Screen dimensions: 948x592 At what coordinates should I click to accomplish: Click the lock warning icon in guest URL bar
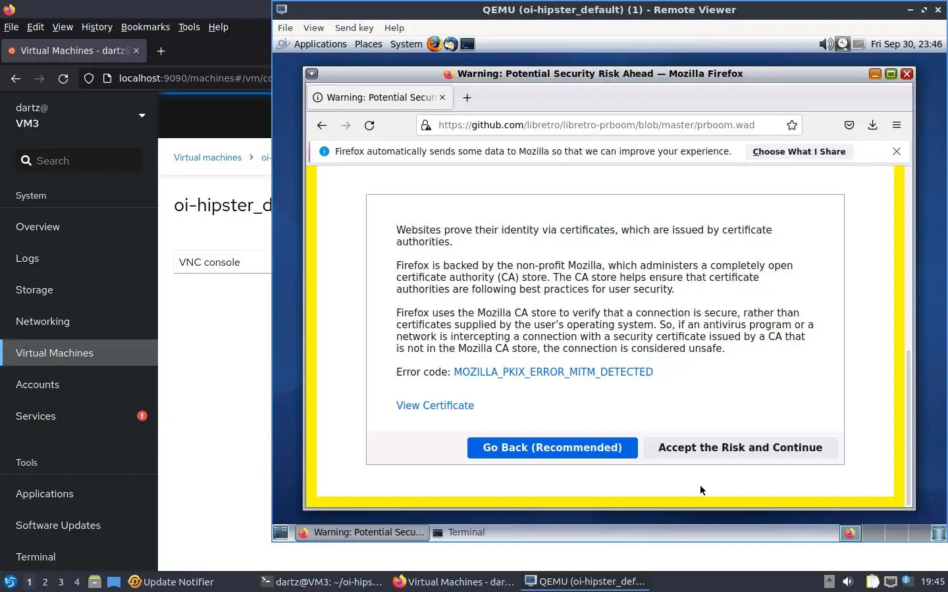pyautogui.click(x=426, y=125)
